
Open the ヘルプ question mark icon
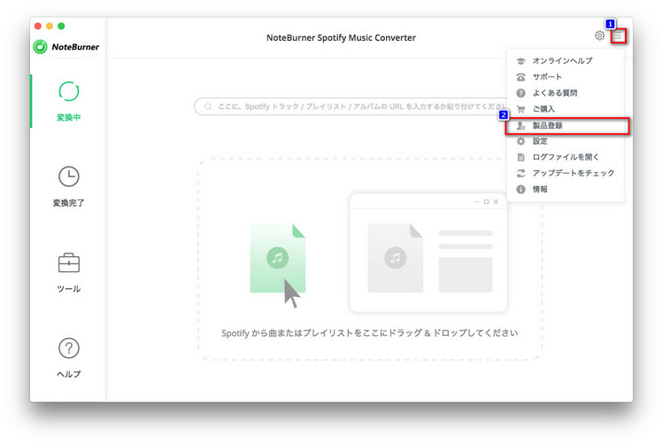point(68,348)
